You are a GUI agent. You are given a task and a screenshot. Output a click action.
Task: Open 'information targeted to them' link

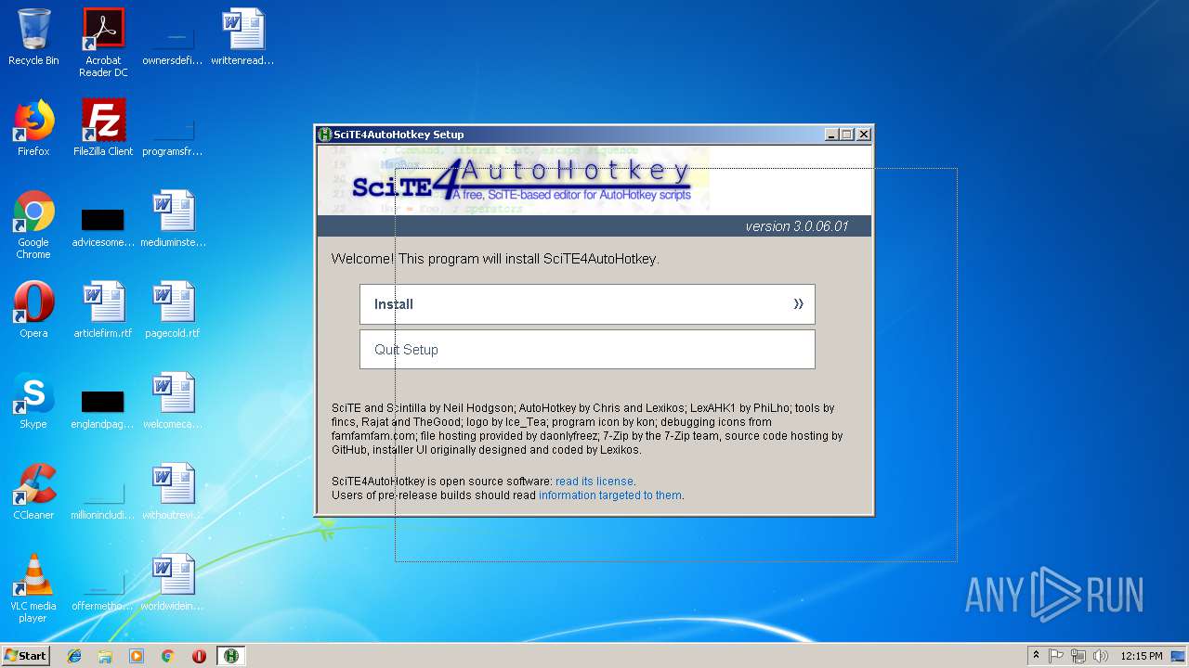tap(610, 495)
